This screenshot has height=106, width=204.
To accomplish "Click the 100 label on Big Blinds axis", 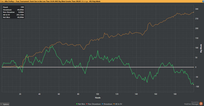I will [197, 48].
